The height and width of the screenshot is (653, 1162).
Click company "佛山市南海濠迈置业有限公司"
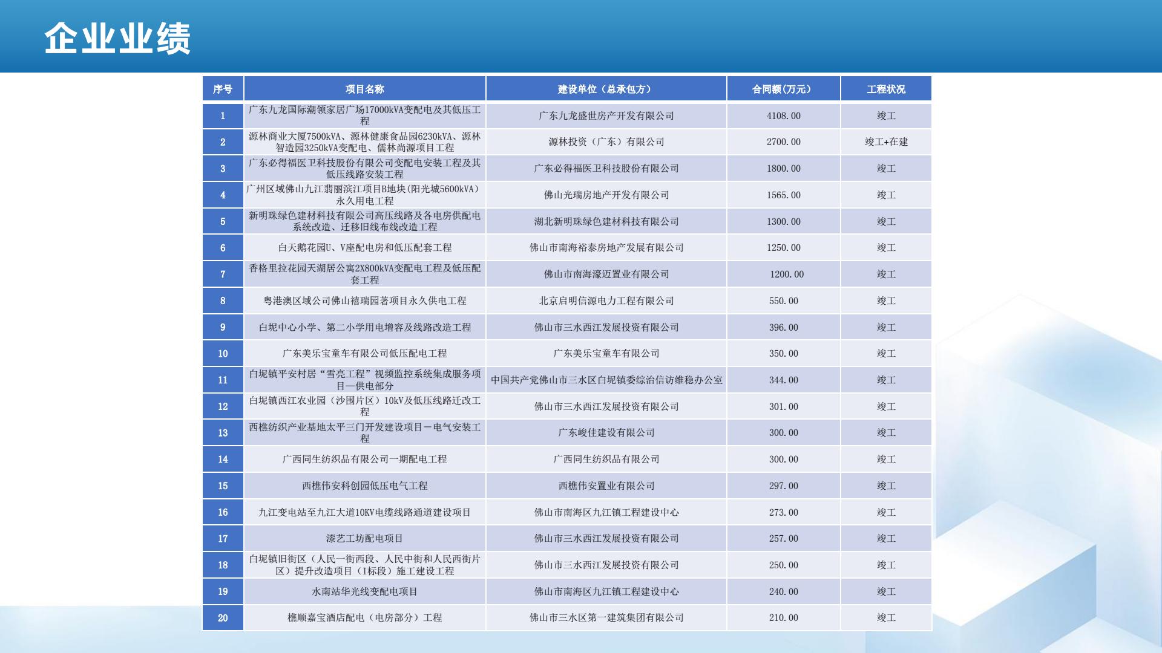tap(606, 274)
